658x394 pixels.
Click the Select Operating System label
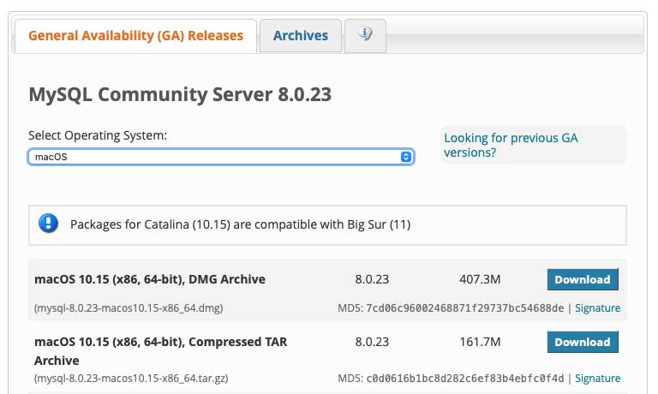click(98, 135)
